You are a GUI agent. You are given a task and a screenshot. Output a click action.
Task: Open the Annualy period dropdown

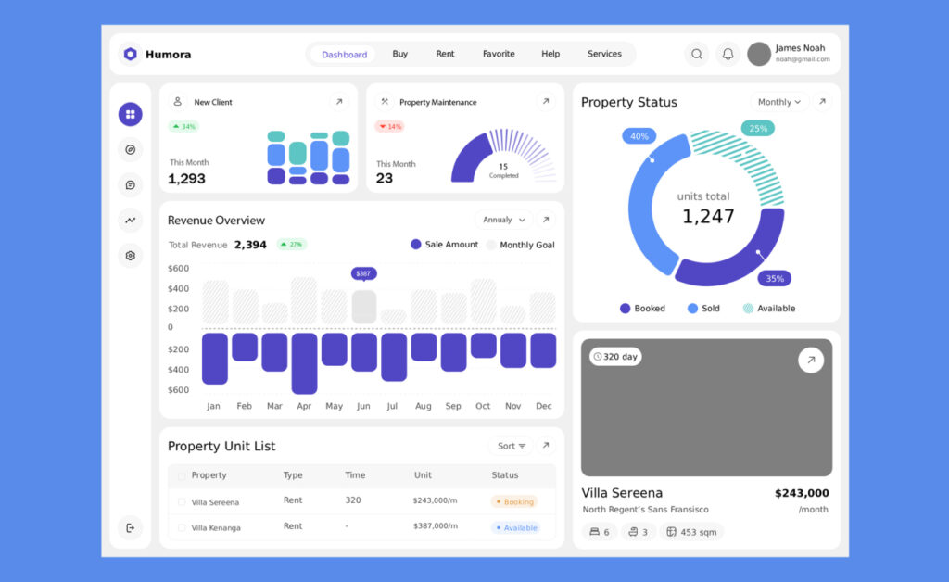click(503, 220)
